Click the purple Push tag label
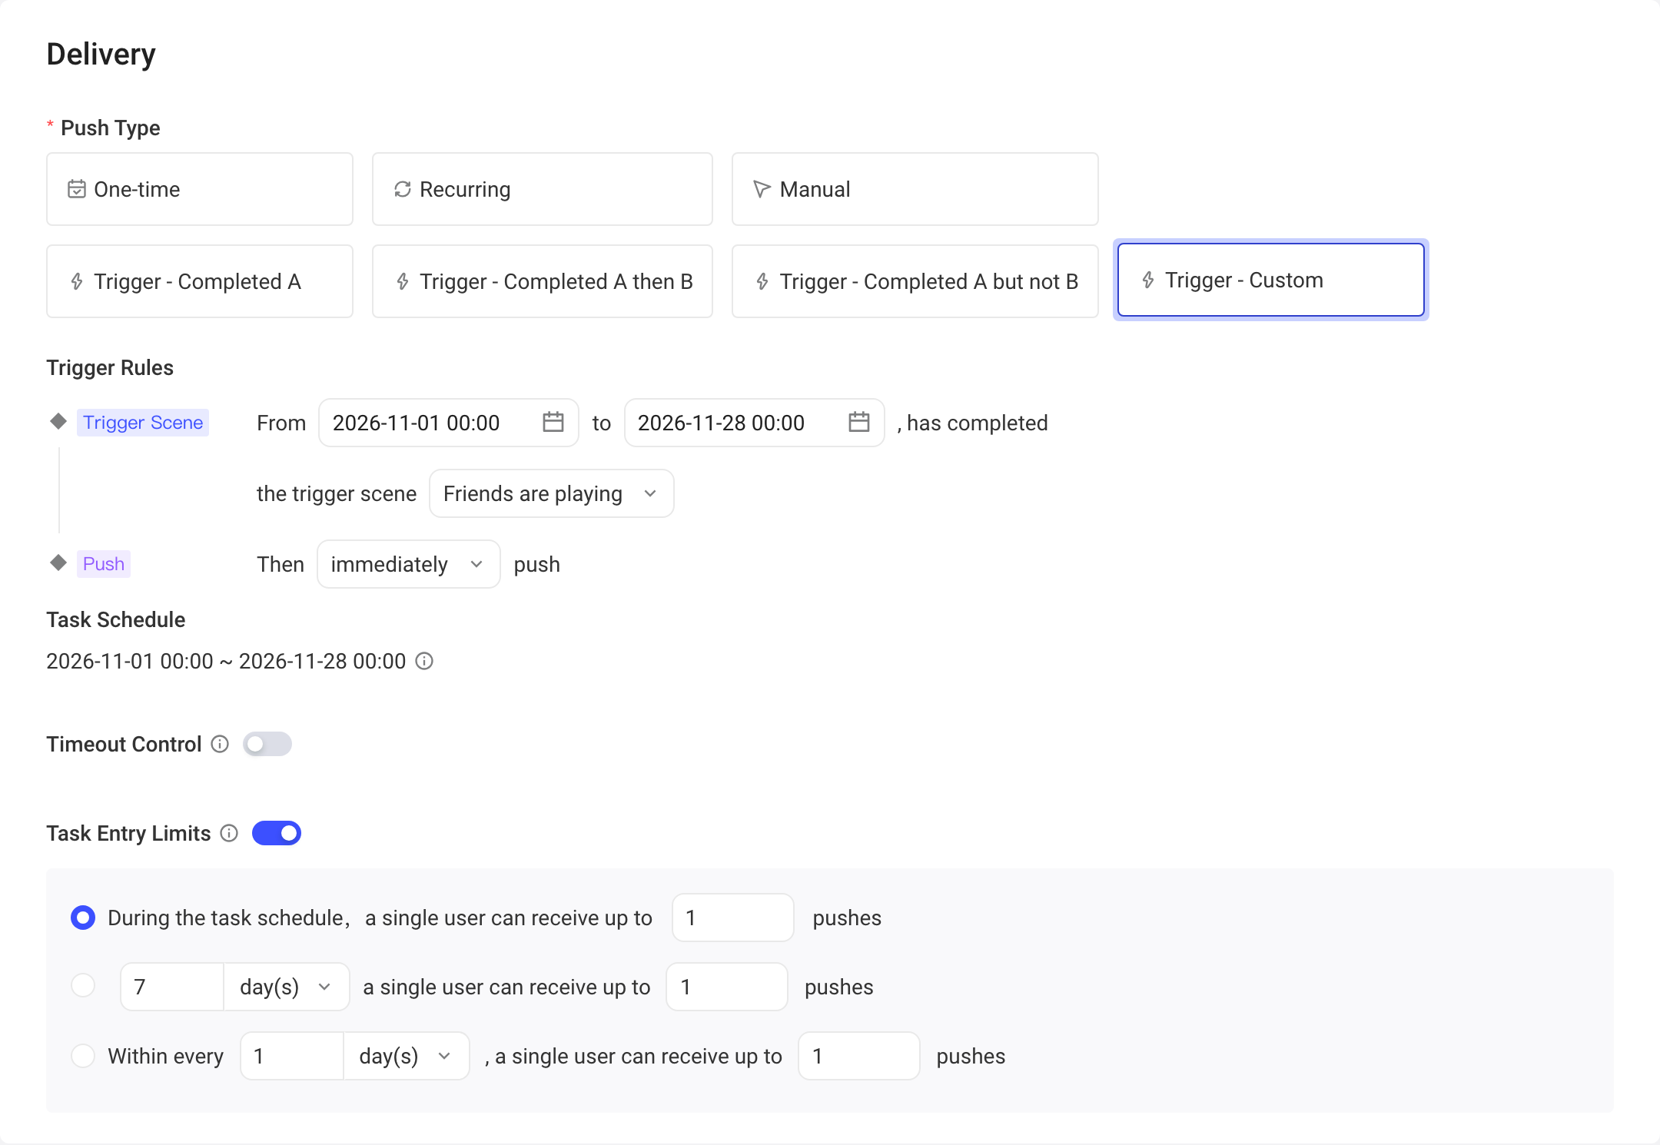The height and width of the screenshot is (1145, 1660). click(104, 564)
